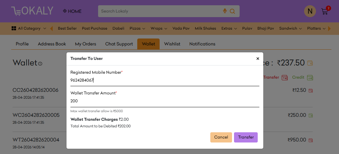Click the All Category grid icon

tap(14, 28)
